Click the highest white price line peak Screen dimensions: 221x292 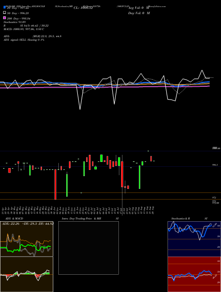(x=202, y=70)
